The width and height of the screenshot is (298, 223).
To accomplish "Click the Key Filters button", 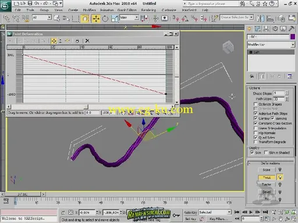I will click(218, 219).
